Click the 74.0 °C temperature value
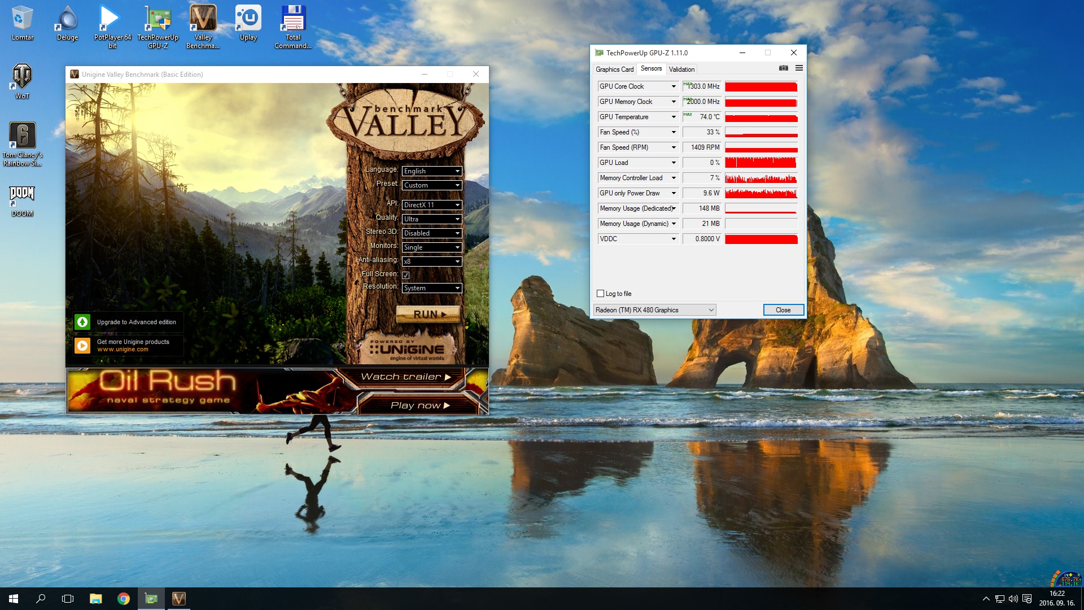Screen dimensions: 1084x610 tap(702, 117)
